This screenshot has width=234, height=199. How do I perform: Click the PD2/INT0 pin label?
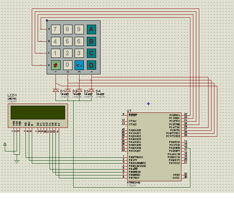click(x=174, y=148)
